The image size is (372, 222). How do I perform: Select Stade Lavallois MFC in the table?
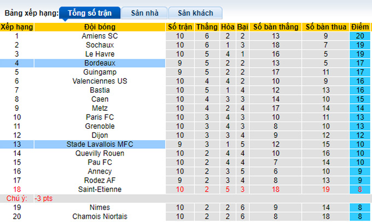pos(100,144)
